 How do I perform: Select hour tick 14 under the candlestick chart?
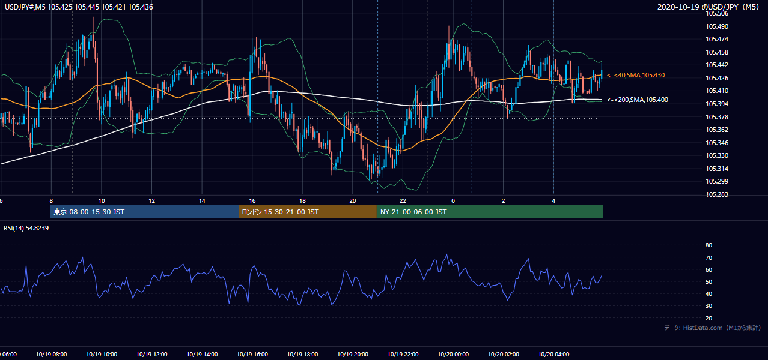pyautogui.click(x=202, y=200)
